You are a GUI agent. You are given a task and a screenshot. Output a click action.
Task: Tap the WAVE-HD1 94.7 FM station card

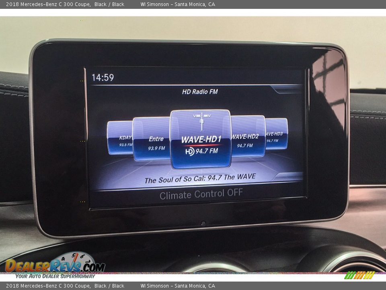(201, 139)
